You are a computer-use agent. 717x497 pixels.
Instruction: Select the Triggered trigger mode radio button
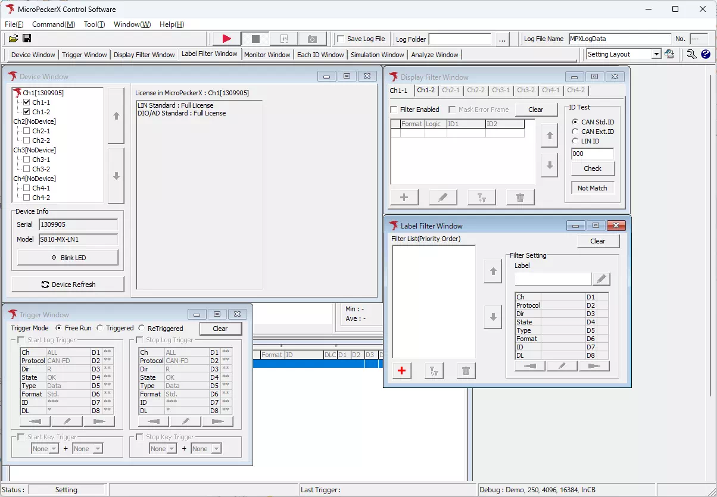click(x=100, y=328)
